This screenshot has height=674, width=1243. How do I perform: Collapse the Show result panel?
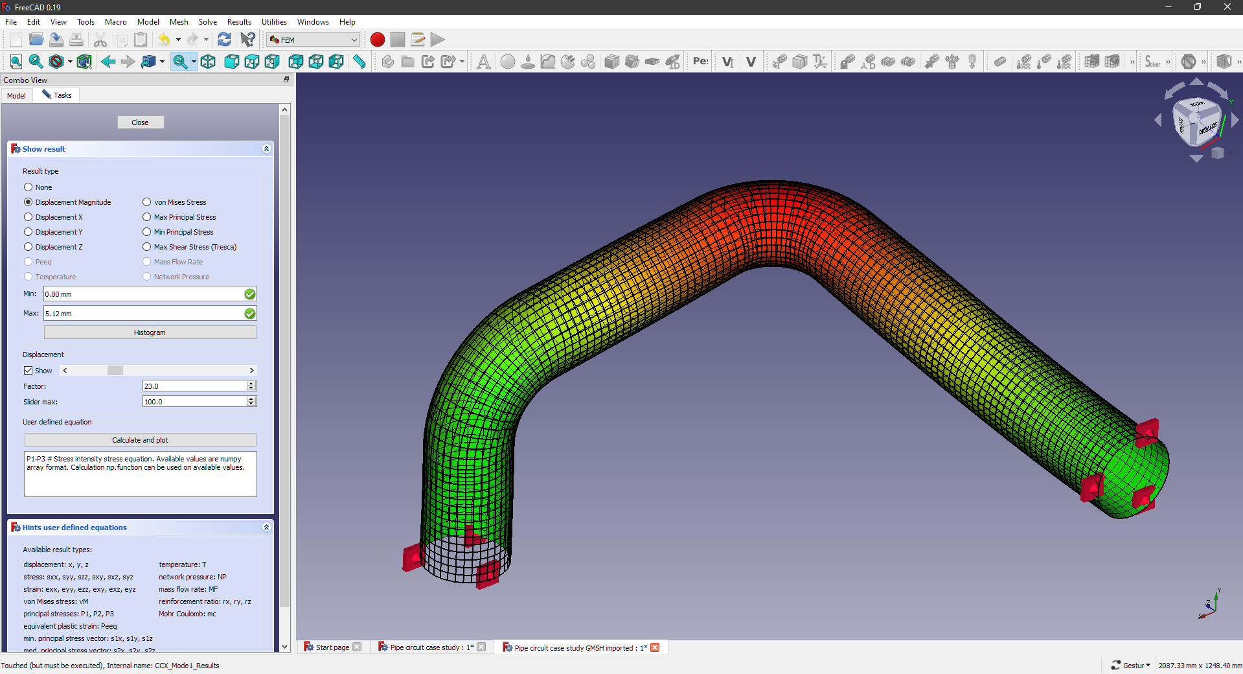click(x=266, y=148)
